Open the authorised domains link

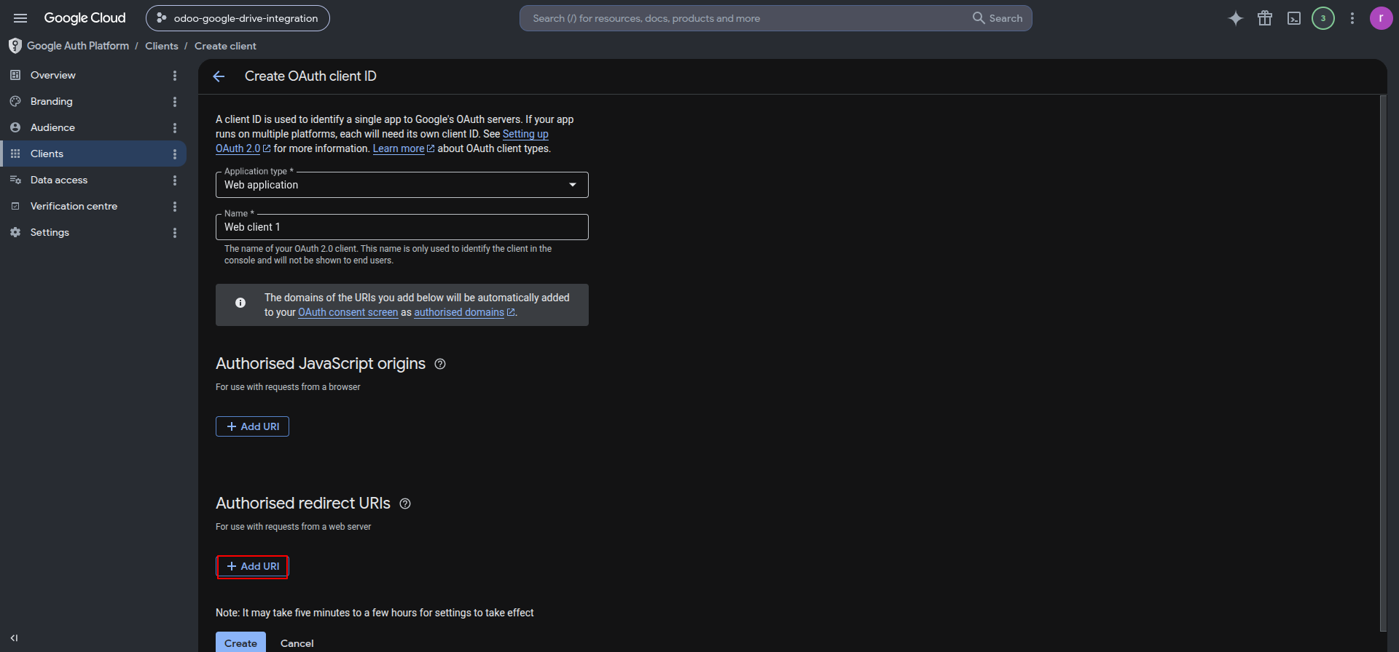click(464, 312)
